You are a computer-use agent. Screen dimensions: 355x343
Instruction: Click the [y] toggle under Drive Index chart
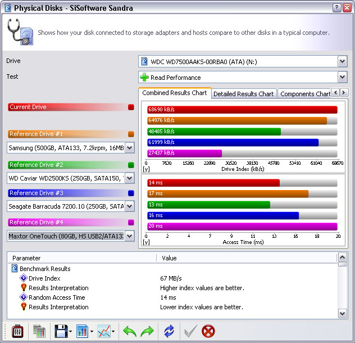[146, 169]
